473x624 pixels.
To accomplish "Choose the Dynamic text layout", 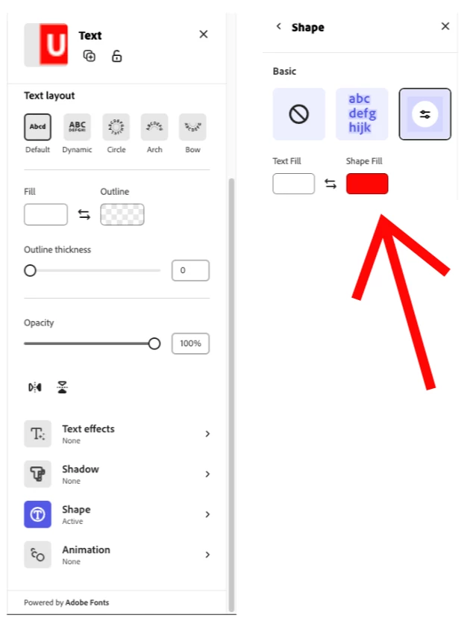I will [x=77, y=127].
